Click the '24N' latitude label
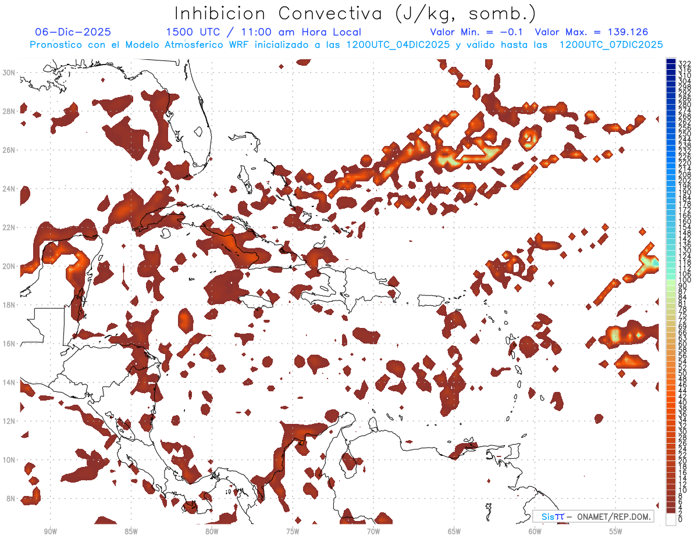Image resolution: width=698 pixels, height=539 pixels. tap(9, 188)
